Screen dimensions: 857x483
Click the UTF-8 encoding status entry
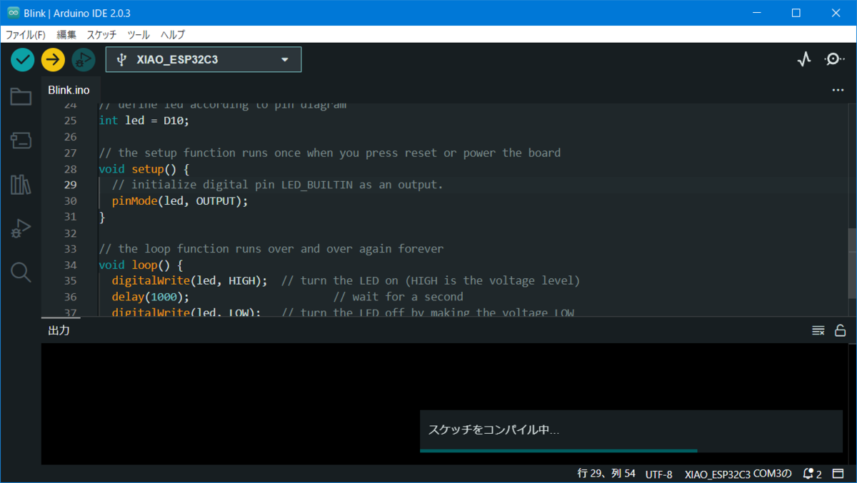[658, 474]
